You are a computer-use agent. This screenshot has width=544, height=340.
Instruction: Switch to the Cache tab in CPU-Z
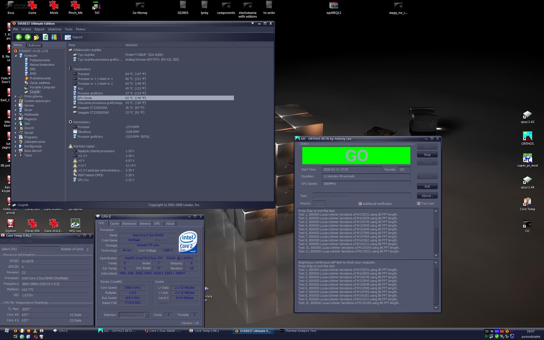click(114, 224)
